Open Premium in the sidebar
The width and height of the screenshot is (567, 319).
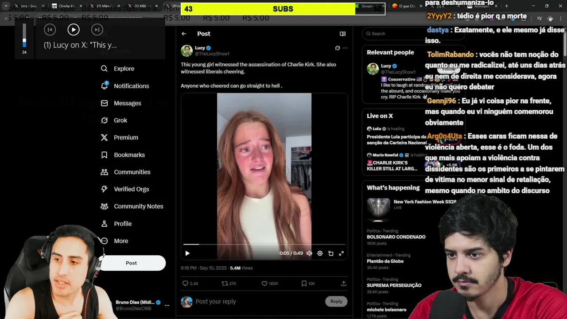point(120,137)
